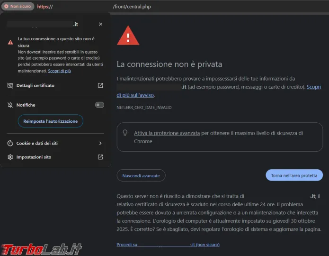This screenshot has height=256, width=329.
Task: Toggle the Notifiche switch
Action: pyautogui.click(x=99, y=105)
